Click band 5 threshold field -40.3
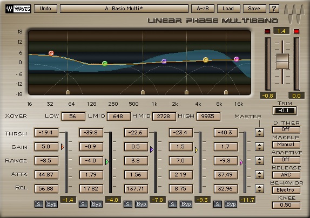Screen dimensions: 310x218 click(226, 133)
